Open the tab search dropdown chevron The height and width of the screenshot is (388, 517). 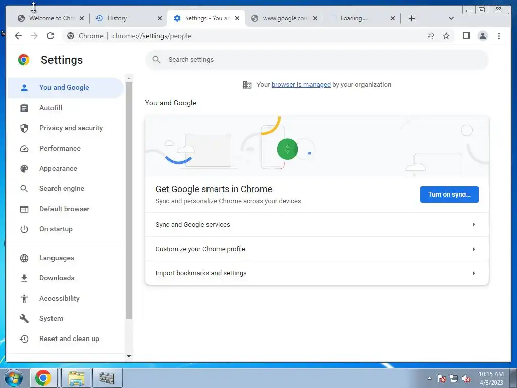(451, 18)
